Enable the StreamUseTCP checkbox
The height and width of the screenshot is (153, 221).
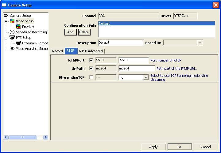tap(91, 77)
